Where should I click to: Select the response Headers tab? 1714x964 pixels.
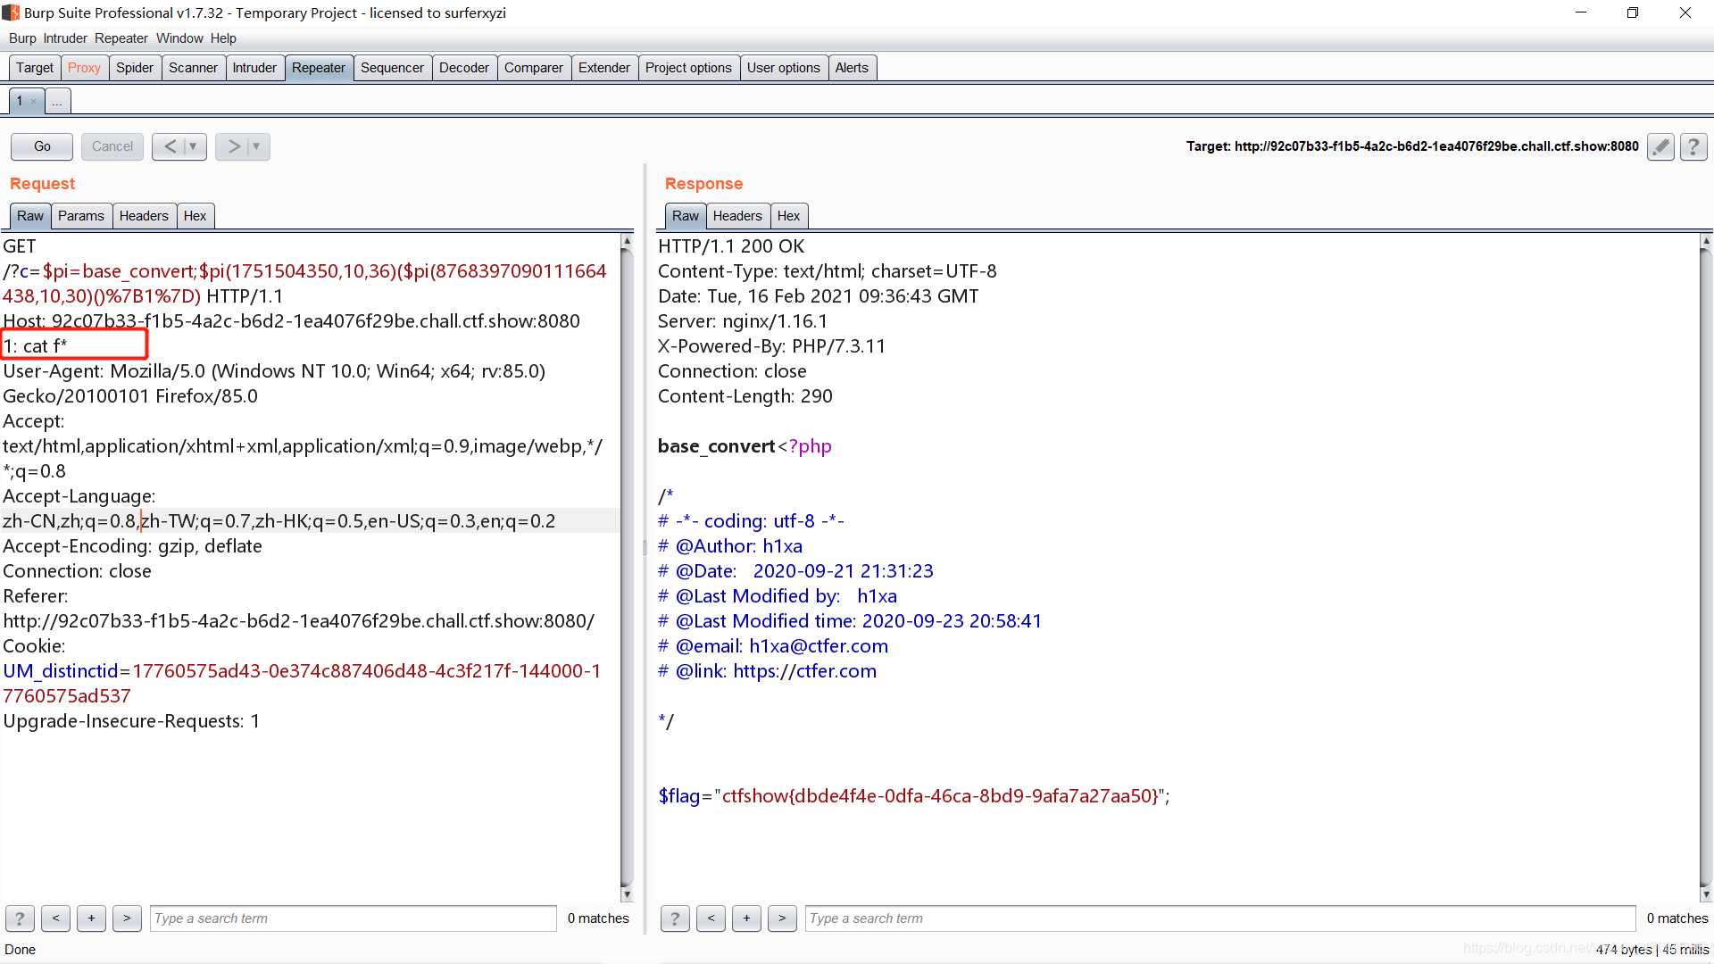click(737, 216)
